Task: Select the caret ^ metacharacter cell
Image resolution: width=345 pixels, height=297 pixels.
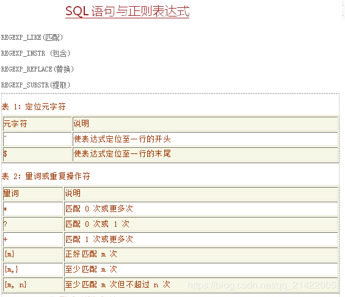Action: click(37, 139)
